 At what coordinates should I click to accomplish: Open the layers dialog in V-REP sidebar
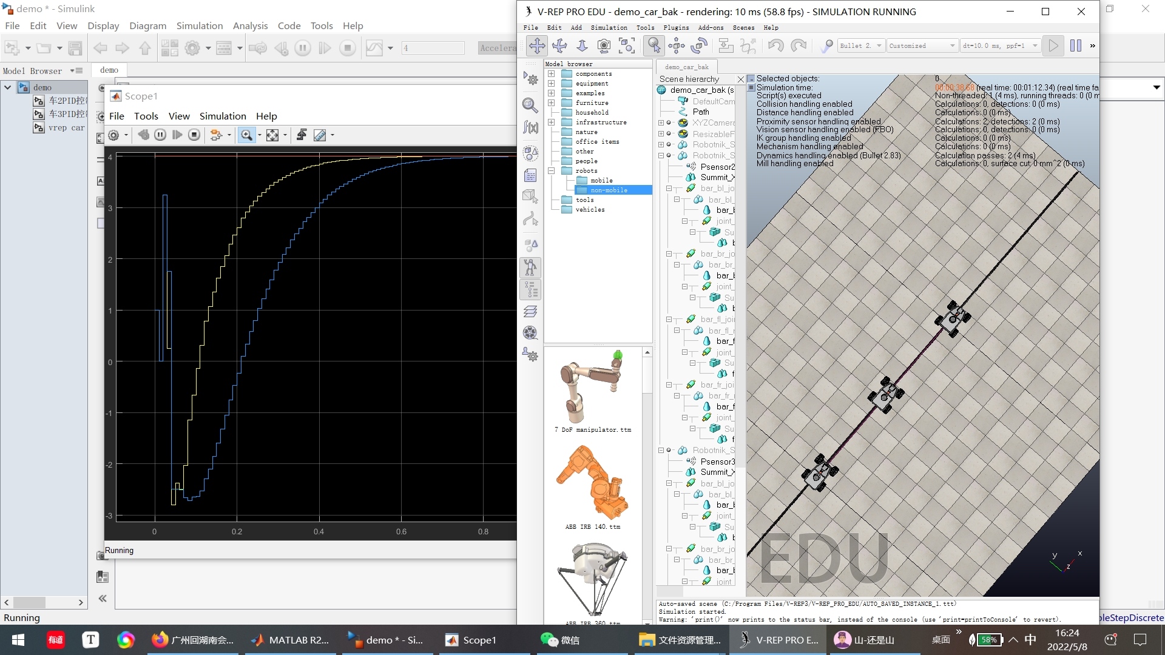[531, 311]
